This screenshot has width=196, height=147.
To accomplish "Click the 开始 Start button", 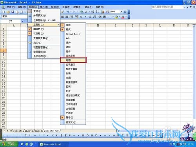I will (9, 144).
